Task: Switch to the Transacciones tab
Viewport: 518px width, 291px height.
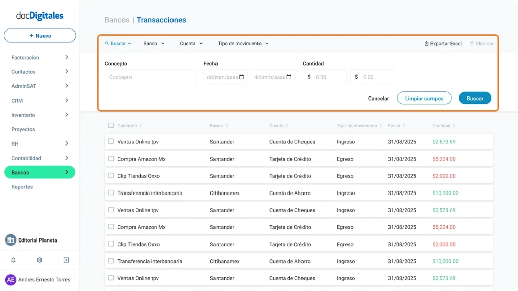Action: [x=161, y=20]
